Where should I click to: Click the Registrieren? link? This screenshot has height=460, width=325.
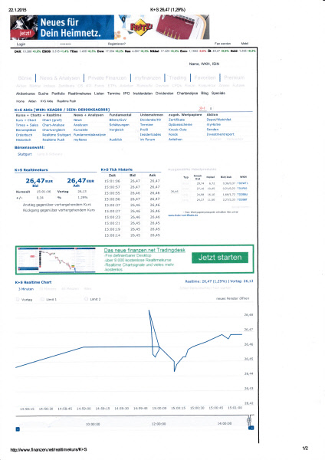point(117,44)
